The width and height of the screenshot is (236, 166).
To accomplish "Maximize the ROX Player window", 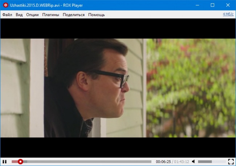I will (x=212, y=5).
